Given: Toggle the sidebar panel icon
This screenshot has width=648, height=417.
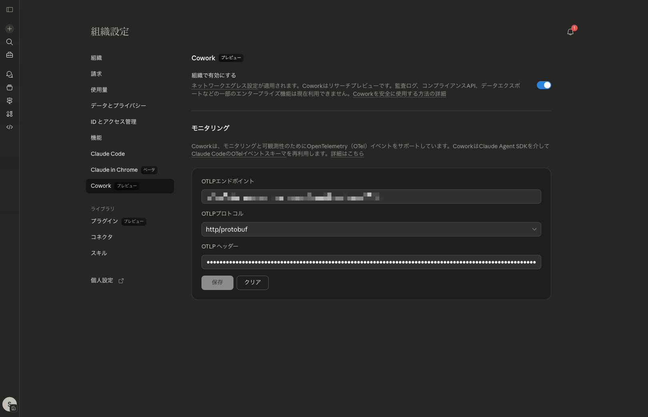Looking at the screenshot, I should tap(10, 10).
